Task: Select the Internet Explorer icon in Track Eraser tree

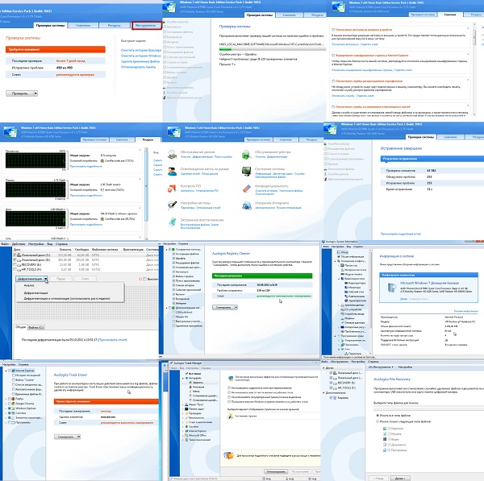Action: tap(14, 371)
